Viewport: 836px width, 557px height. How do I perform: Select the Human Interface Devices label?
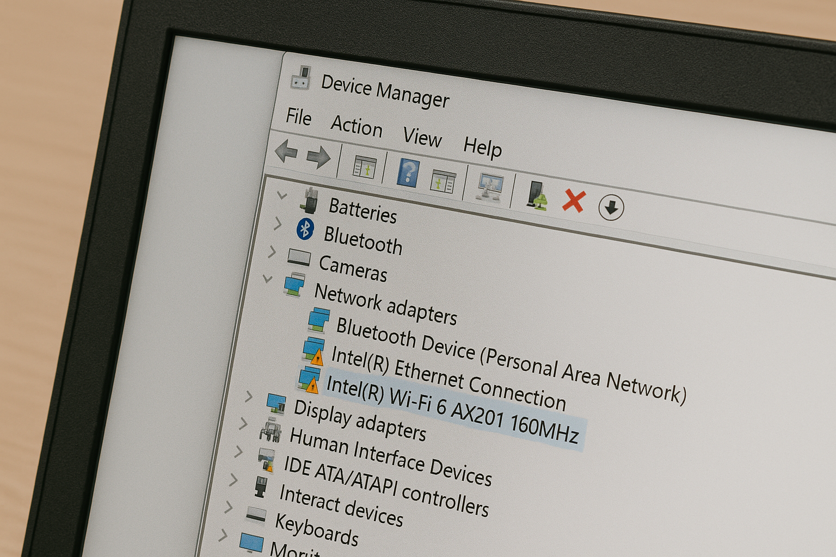coord(390,456)
